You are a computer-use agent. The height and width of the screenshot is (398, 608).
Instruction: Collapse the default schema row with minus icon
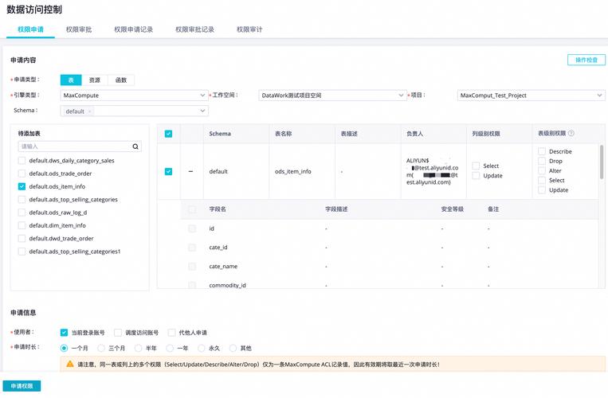[x=190, y=171]
